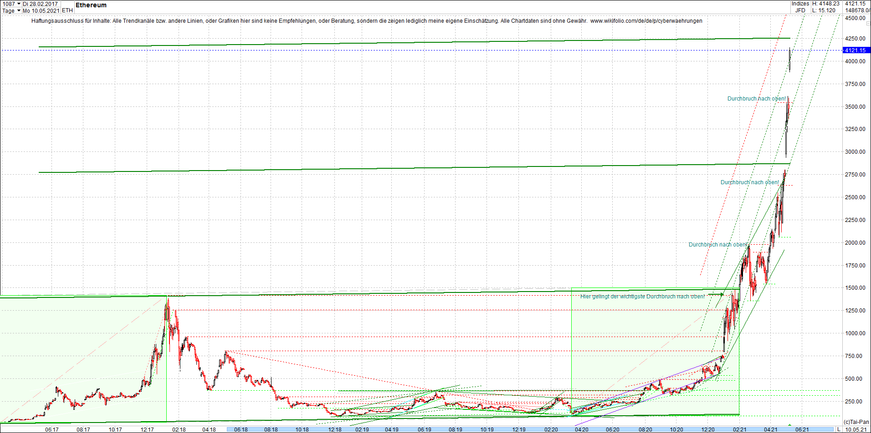Select the "ETH" symbol cell
Screen dimensions: 871x433
[x=67, y=10]
